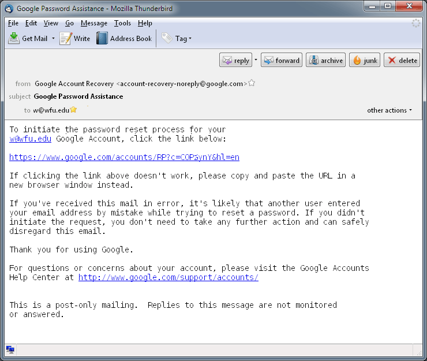Viewport: 427px width, 361px height.
Task: Toggle star next to sender address
Action: tap(252, 83)
